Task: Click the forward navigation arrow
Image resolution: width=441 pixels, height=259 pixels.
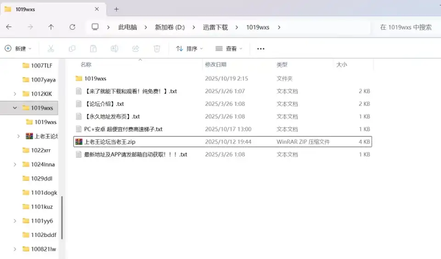Action: click(30, 27)
